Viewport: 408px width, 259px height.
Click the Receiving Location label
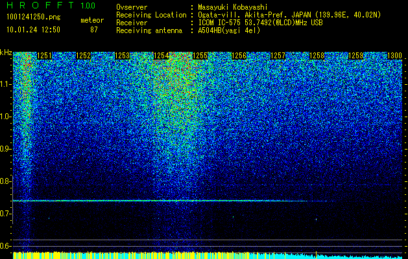coord(151,15)
